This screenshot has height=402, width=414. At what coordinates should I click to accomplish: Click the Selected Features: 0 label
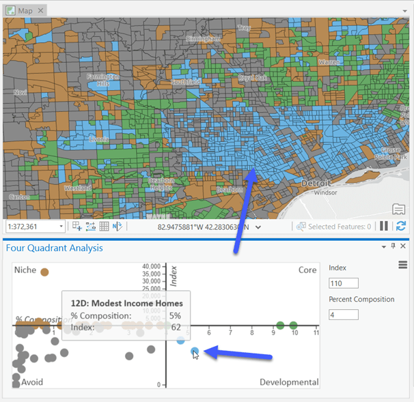click(x=340, y=227)
